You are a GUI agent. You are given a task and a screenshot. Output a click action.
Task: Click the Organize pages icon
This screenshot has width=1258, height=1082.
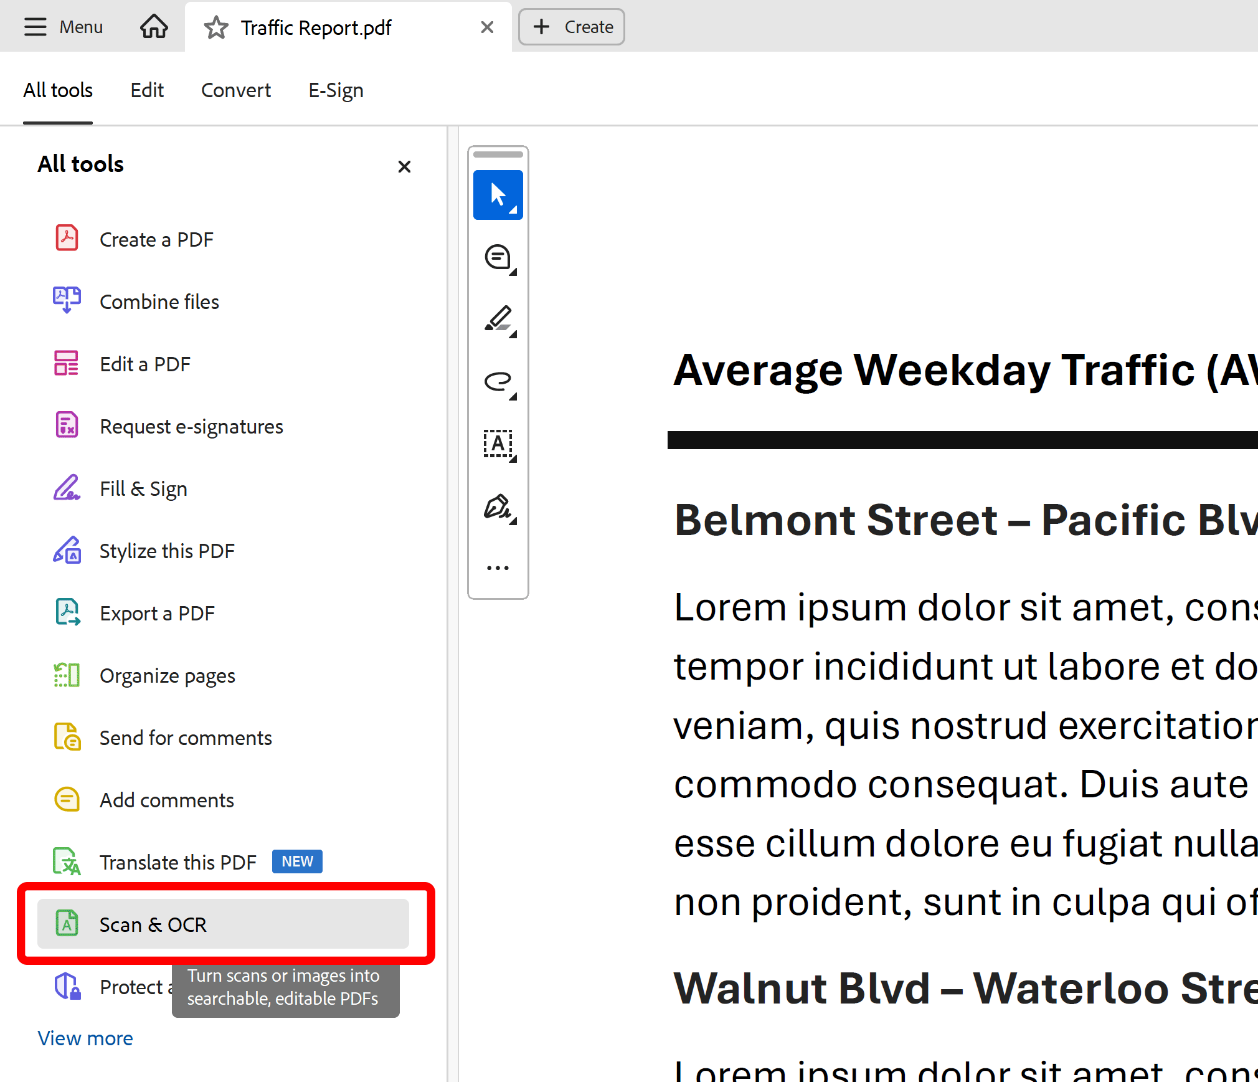click(x=67, y=675)
